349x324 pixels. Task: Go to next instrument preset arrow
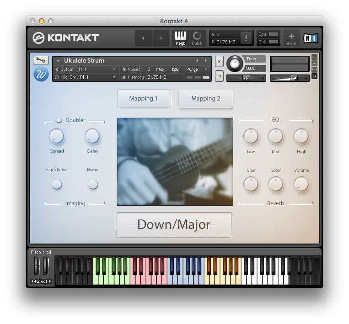tap(206, 60)
